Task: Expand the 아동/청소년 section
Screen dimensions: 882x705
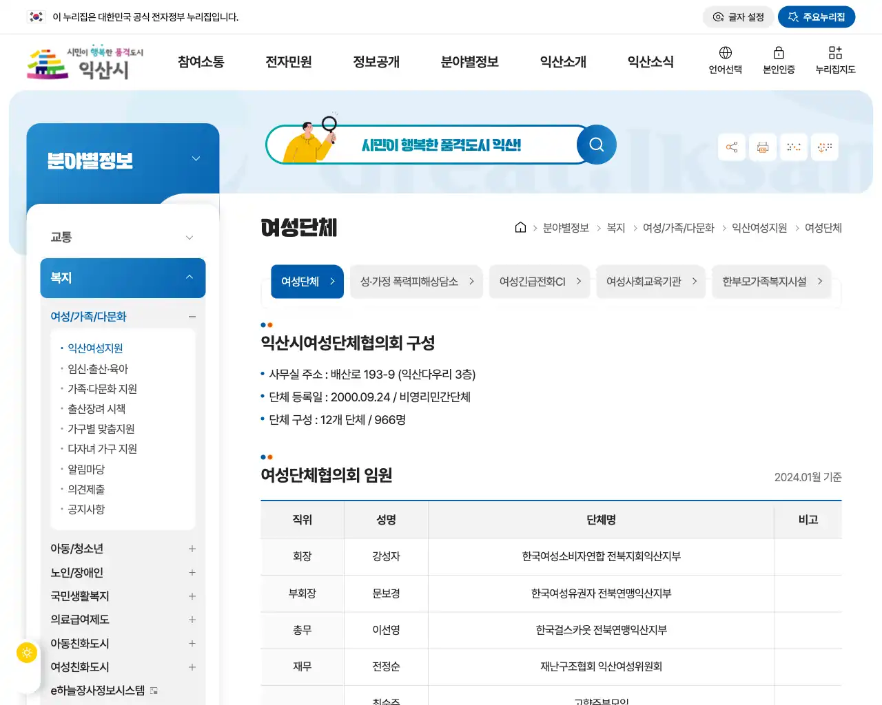Action: click(x=192, y=549)
